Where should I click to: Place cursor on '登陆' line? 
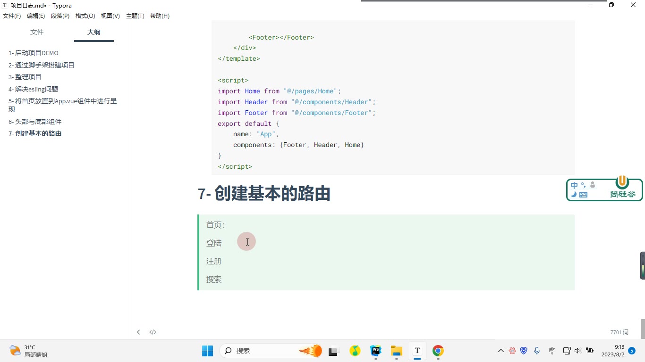tap(214, 243)
